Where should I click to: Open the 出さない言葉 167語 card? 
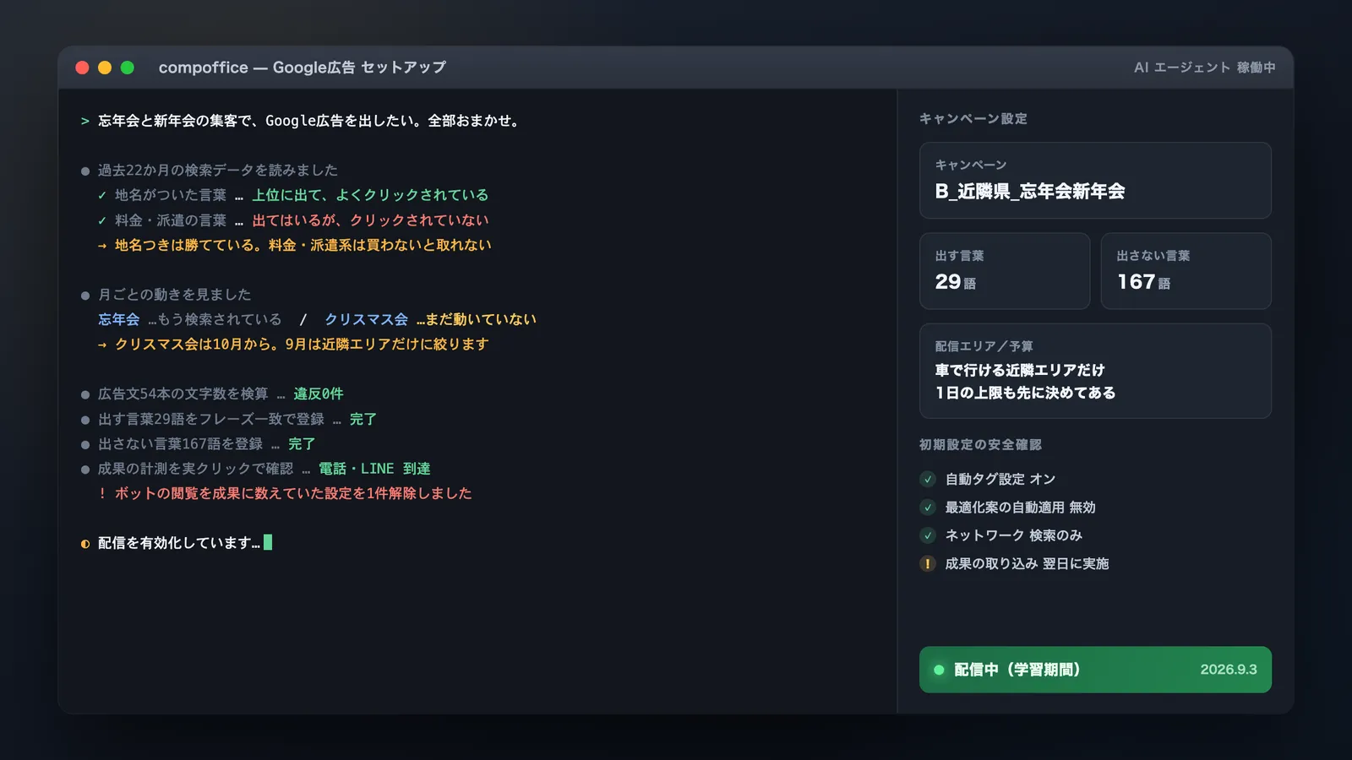click(x=1186, y=271)
